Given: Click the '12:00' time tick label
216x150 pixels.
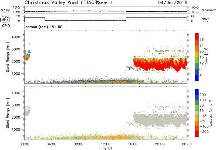Looking at the screenshot, I should click(x=106, y=144).
